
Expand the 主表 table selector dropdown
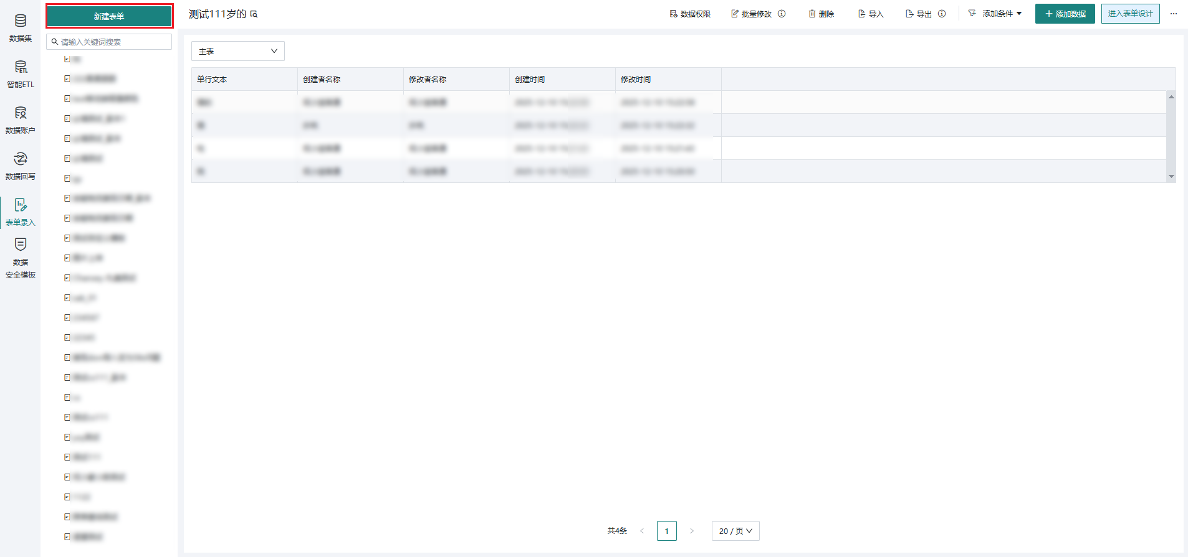coord(237,51)
